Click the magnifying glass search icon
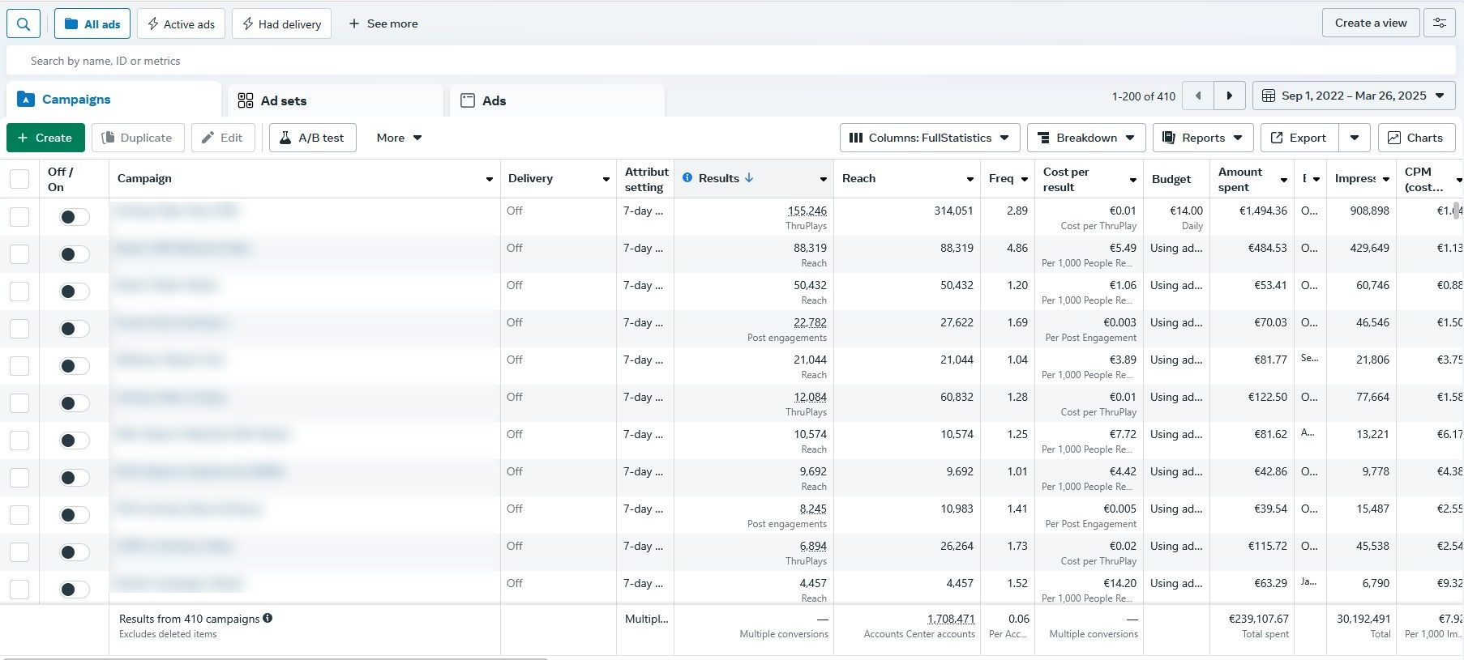Image resolution: width=1464 pixels, height=660 pixels. point(24,23)
